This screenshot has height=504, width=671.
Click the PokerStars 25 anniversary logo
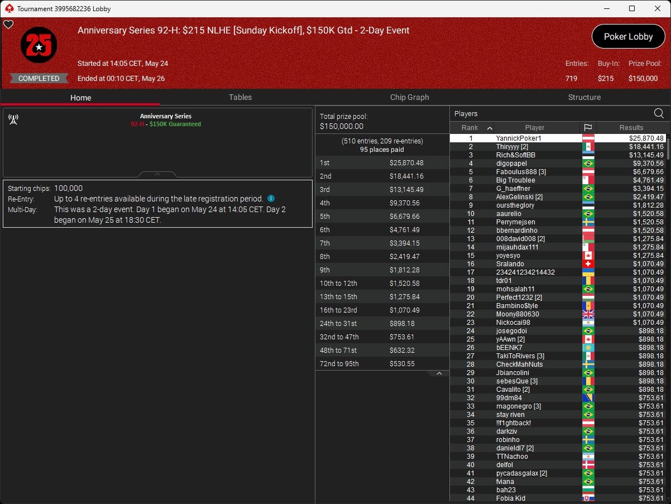point(39,45)
